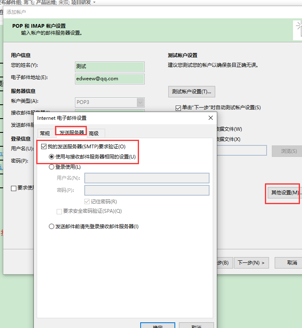Click the 密码(P) field in the dialog
This screenshot has height=328, width=302.
click(147, 190)
